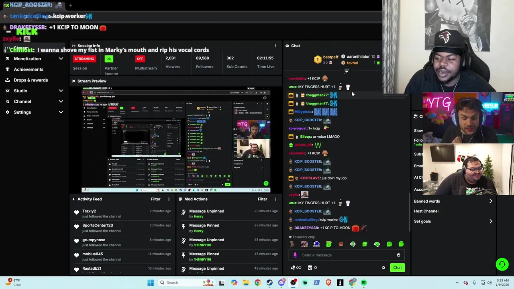
Task: Insert the orange angry emote from quick emotes
Action: (x=341, y=244)
